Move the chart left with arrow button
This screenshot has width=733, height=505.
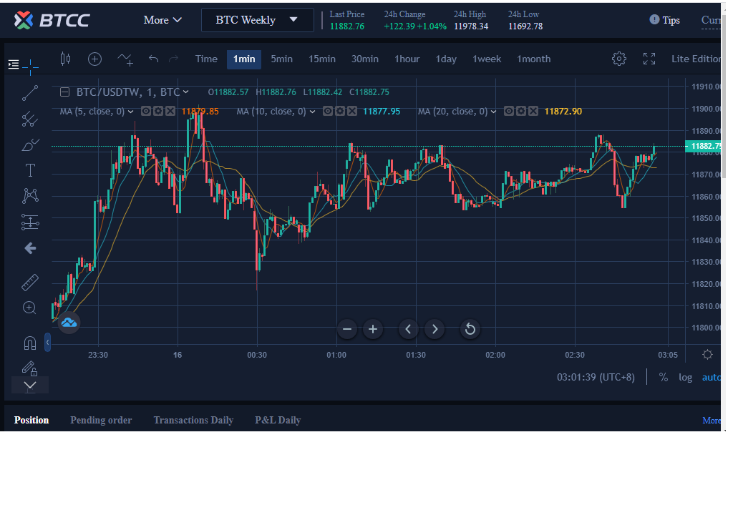(408, 329)
